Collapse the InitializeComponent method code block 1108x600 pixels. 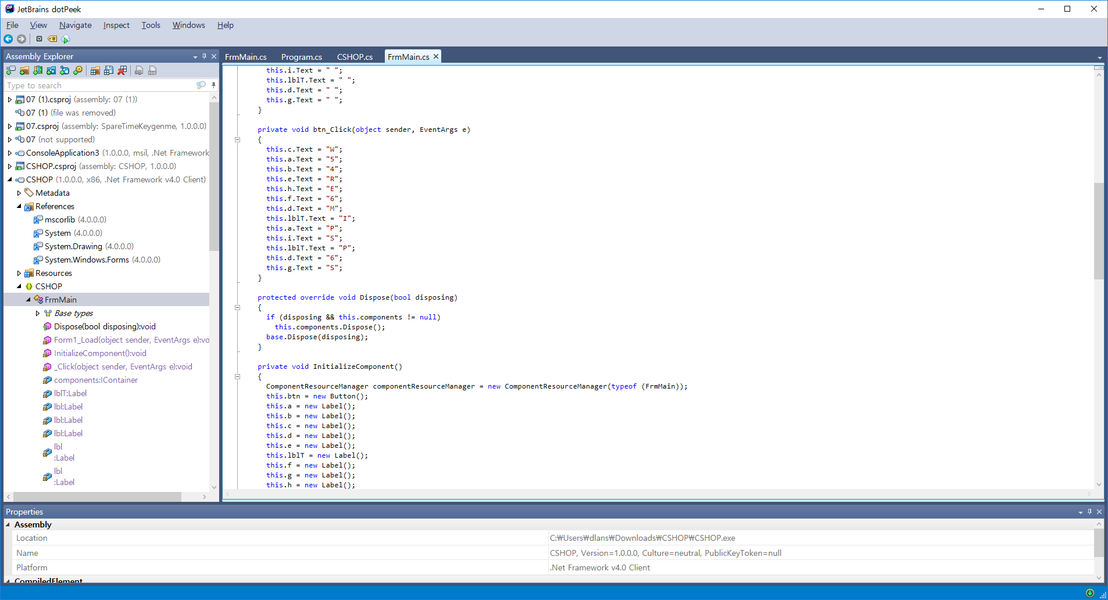237,376
